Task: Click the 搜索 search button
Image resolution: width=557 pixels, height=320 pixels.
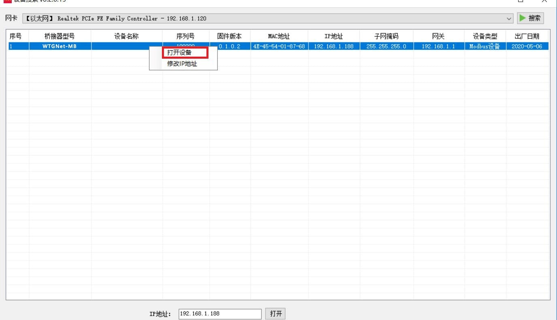Action: click(x=530, y=18)
